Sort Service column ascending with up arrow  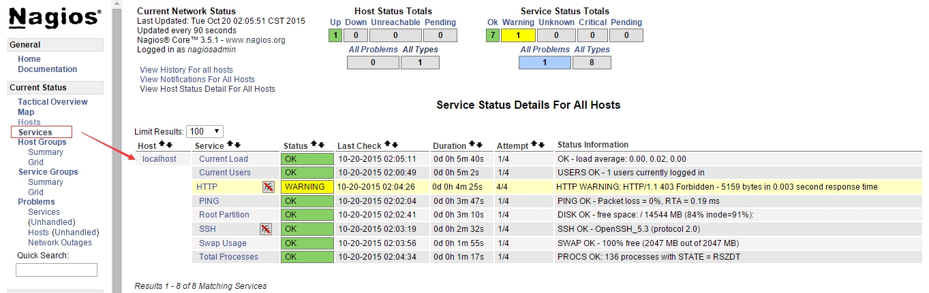230,145
